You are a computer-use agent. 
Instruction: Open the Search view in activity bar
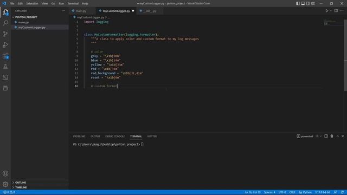[5, 23]
